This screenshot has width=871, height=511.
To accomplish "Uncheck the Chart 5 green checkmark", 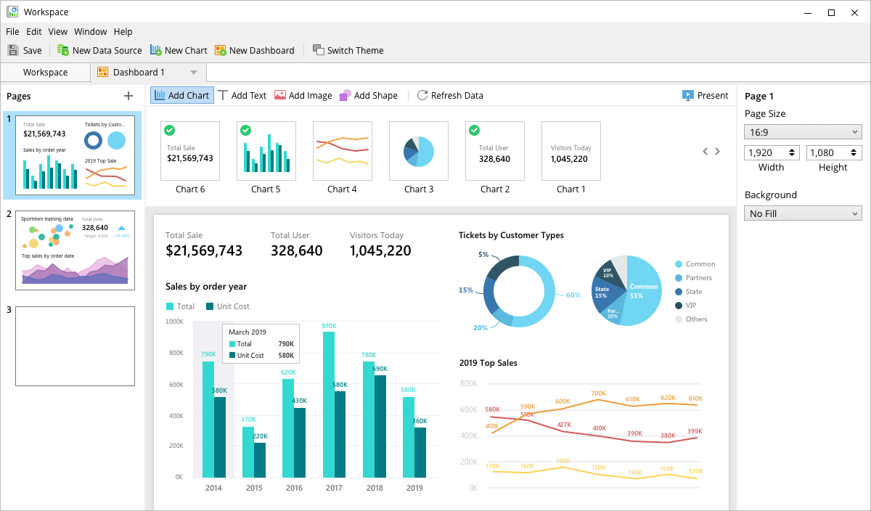I will pyautogui.click(x=245, y=130).
